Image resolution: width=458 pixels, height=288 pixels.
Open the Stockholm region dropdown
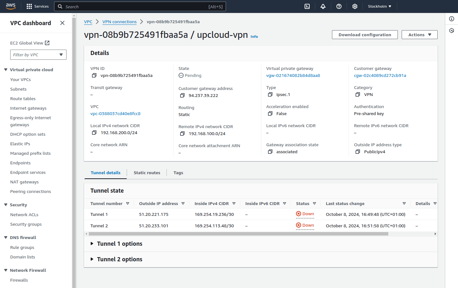pos(379,6)
